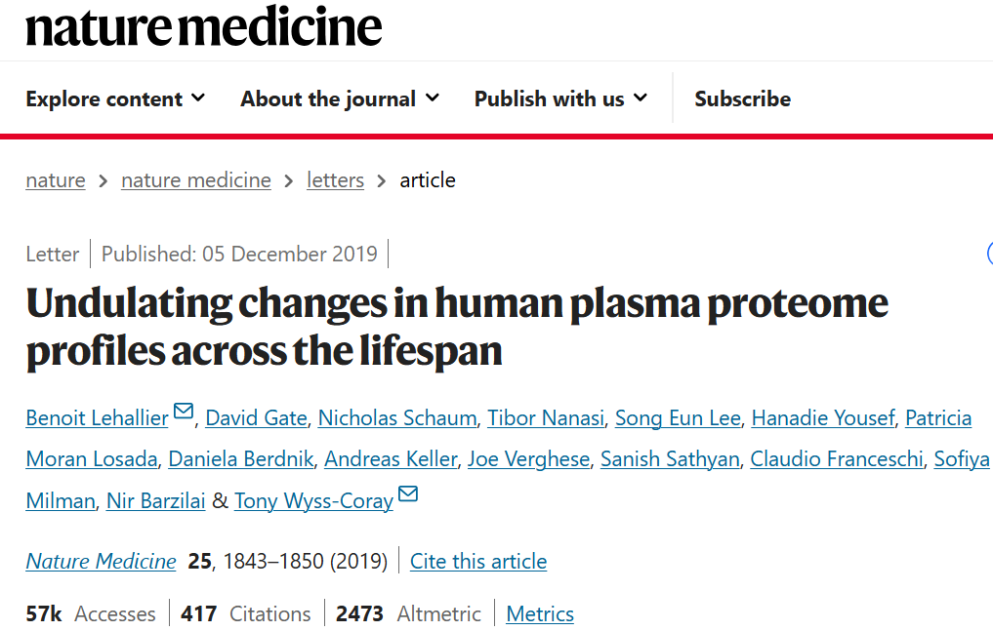Screen dimensions: 993x631
Task: Go to nature breadcrumb link
Action: [56, 180]
